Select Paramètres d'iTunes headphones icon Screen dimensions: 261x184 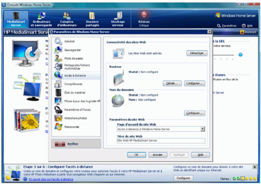[x=58, y=110]
